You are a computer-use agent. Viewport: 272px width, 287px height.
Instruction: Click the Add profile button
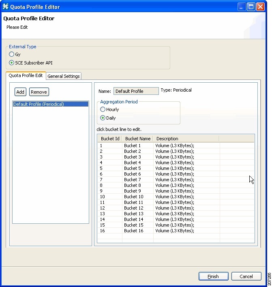20,92
